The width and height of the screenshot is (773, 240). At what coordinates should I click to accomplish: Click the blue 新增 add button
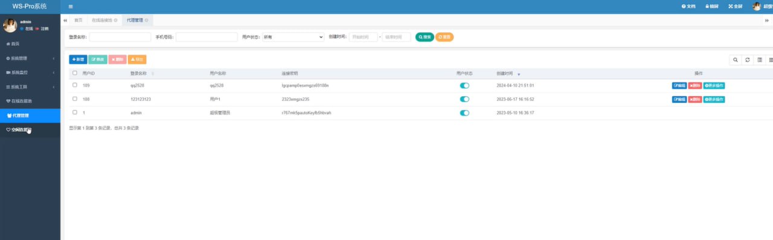78,60
